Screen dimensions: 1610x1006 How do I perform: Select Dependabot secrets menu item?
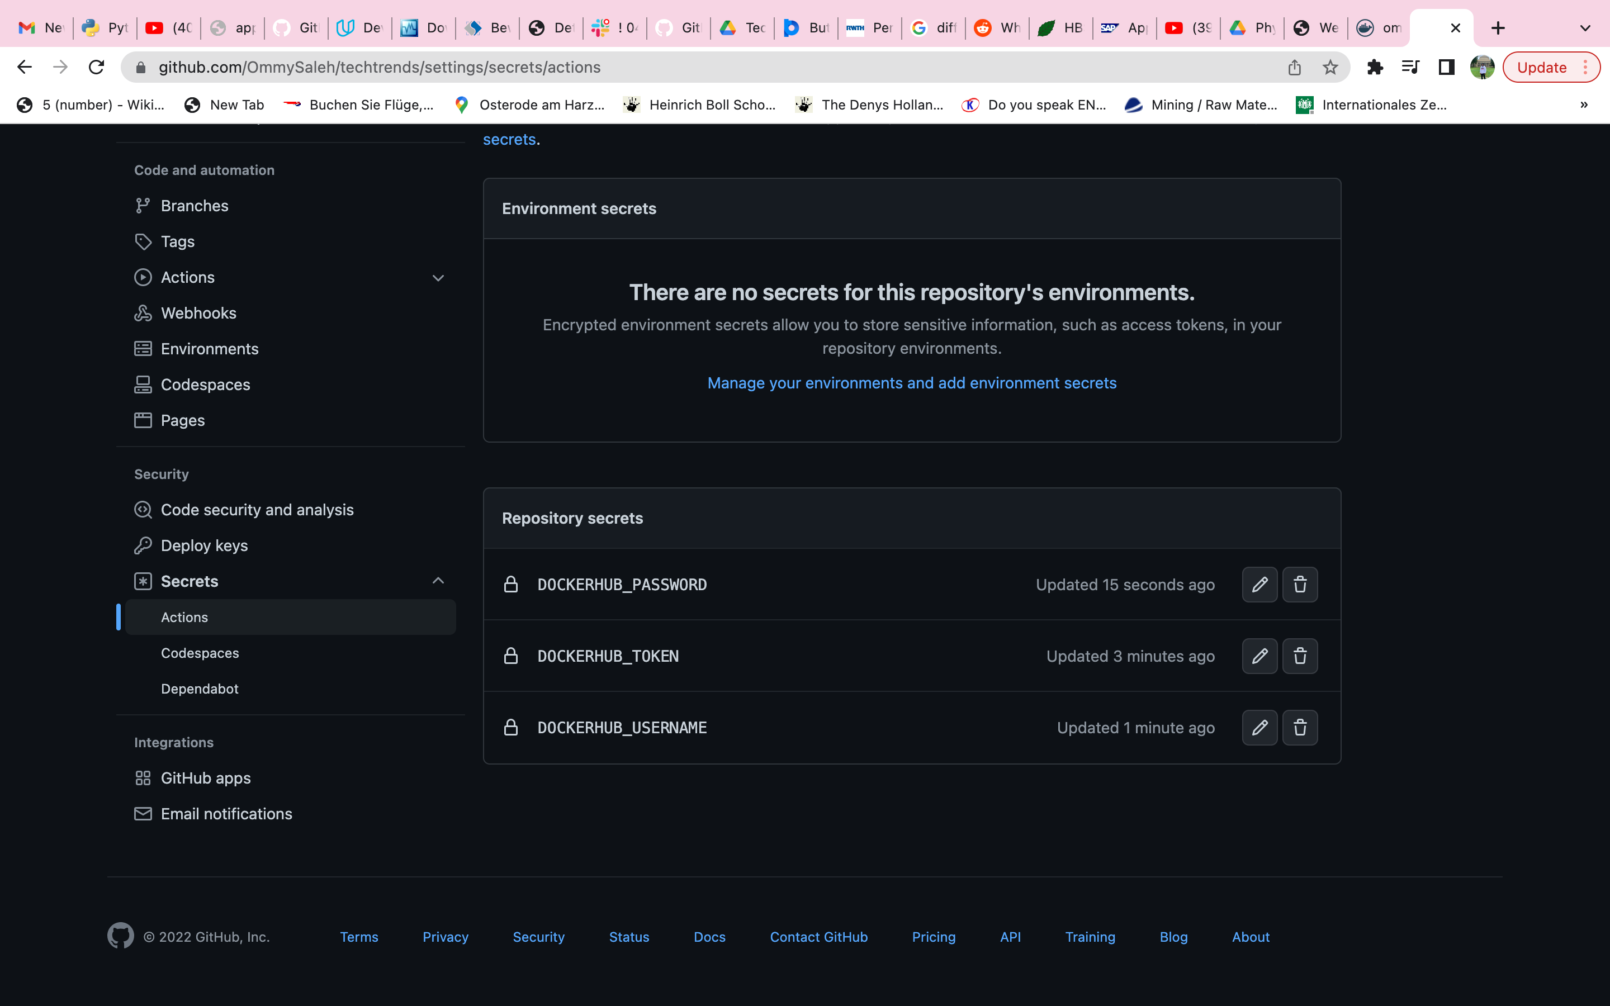point(200,689)
